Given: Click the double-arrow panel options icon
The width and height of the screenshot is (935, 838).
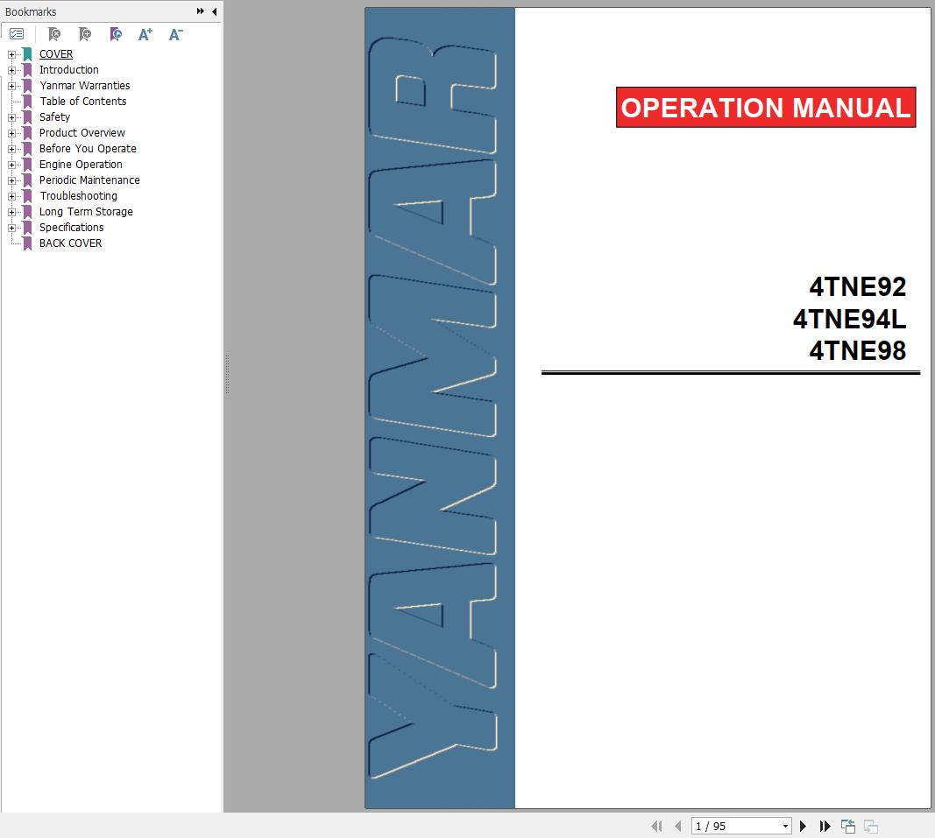Looking at the screenshot, I should pyautogui.click(x=201, y=11).
